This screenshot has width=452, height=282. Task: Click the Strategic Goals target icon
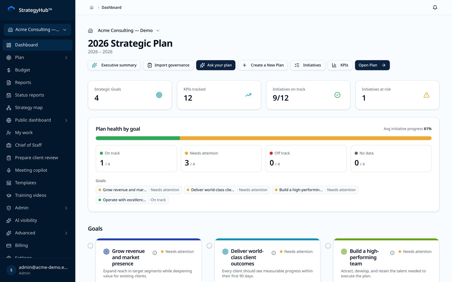(x=159, y=95)
